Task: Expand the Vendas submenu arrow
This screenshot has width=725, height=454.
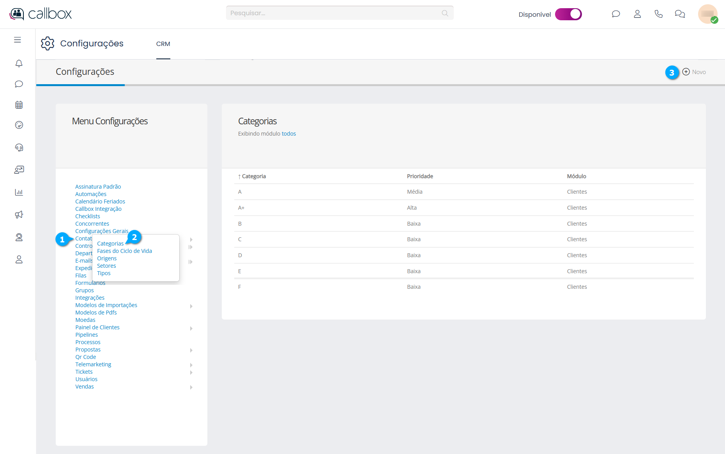Action: (x=191, y=387)
